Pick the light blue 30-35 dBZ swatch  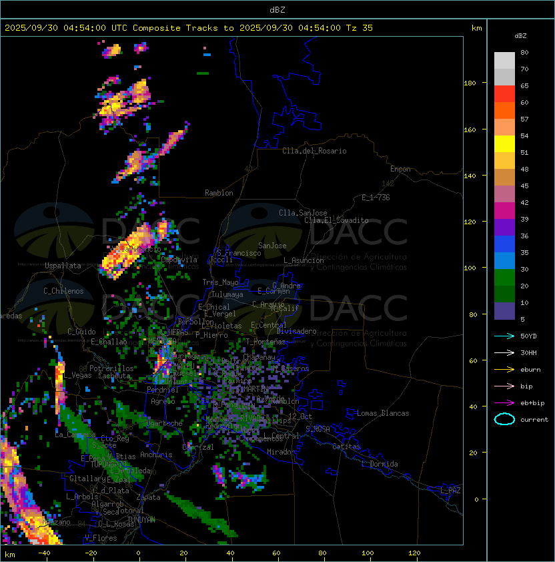504,261
